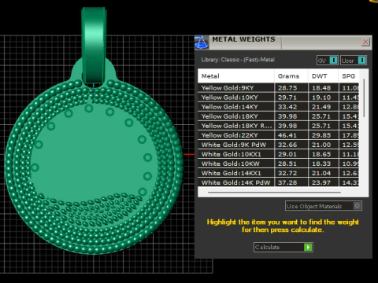Click the Calculate button

(283, 247)
